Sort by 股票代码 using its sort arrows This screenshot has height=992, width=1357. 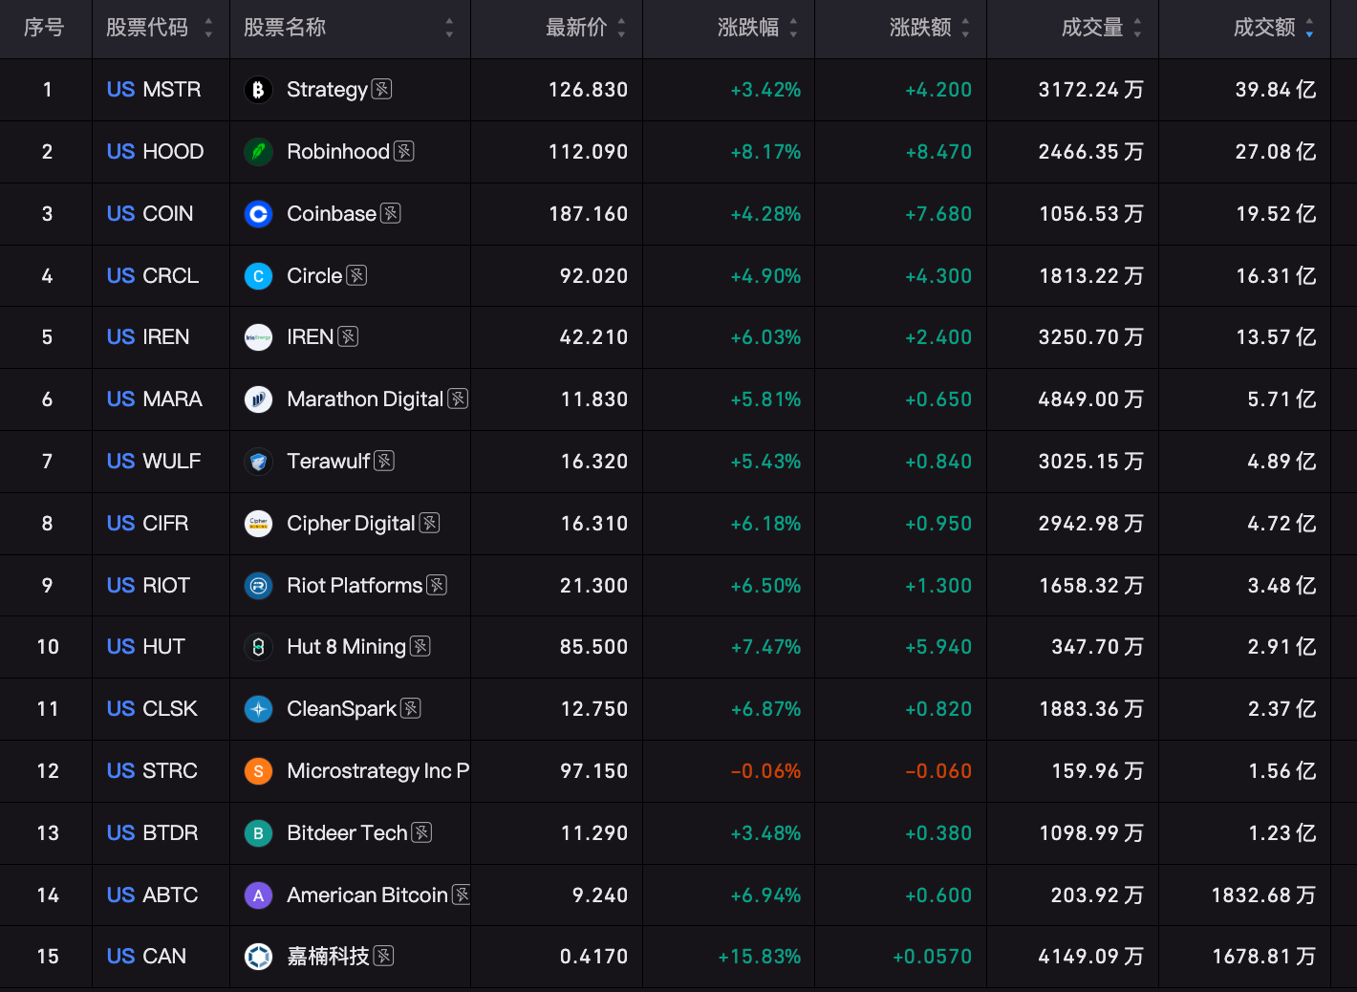(208, 29)
